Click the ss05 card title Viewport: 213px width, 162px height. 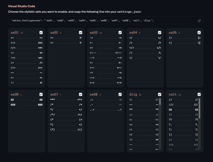click(x=173, y=32)
